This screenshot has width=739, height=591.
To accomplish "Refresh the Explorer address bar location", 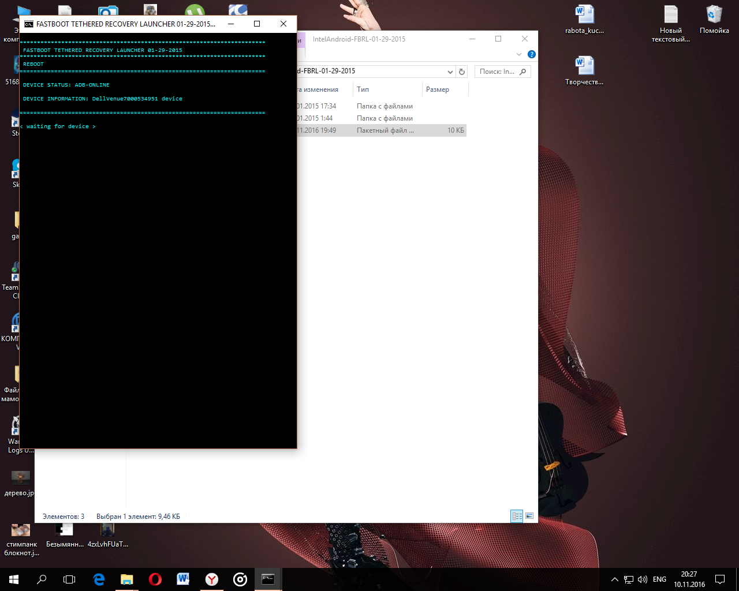I will (462, 72).
